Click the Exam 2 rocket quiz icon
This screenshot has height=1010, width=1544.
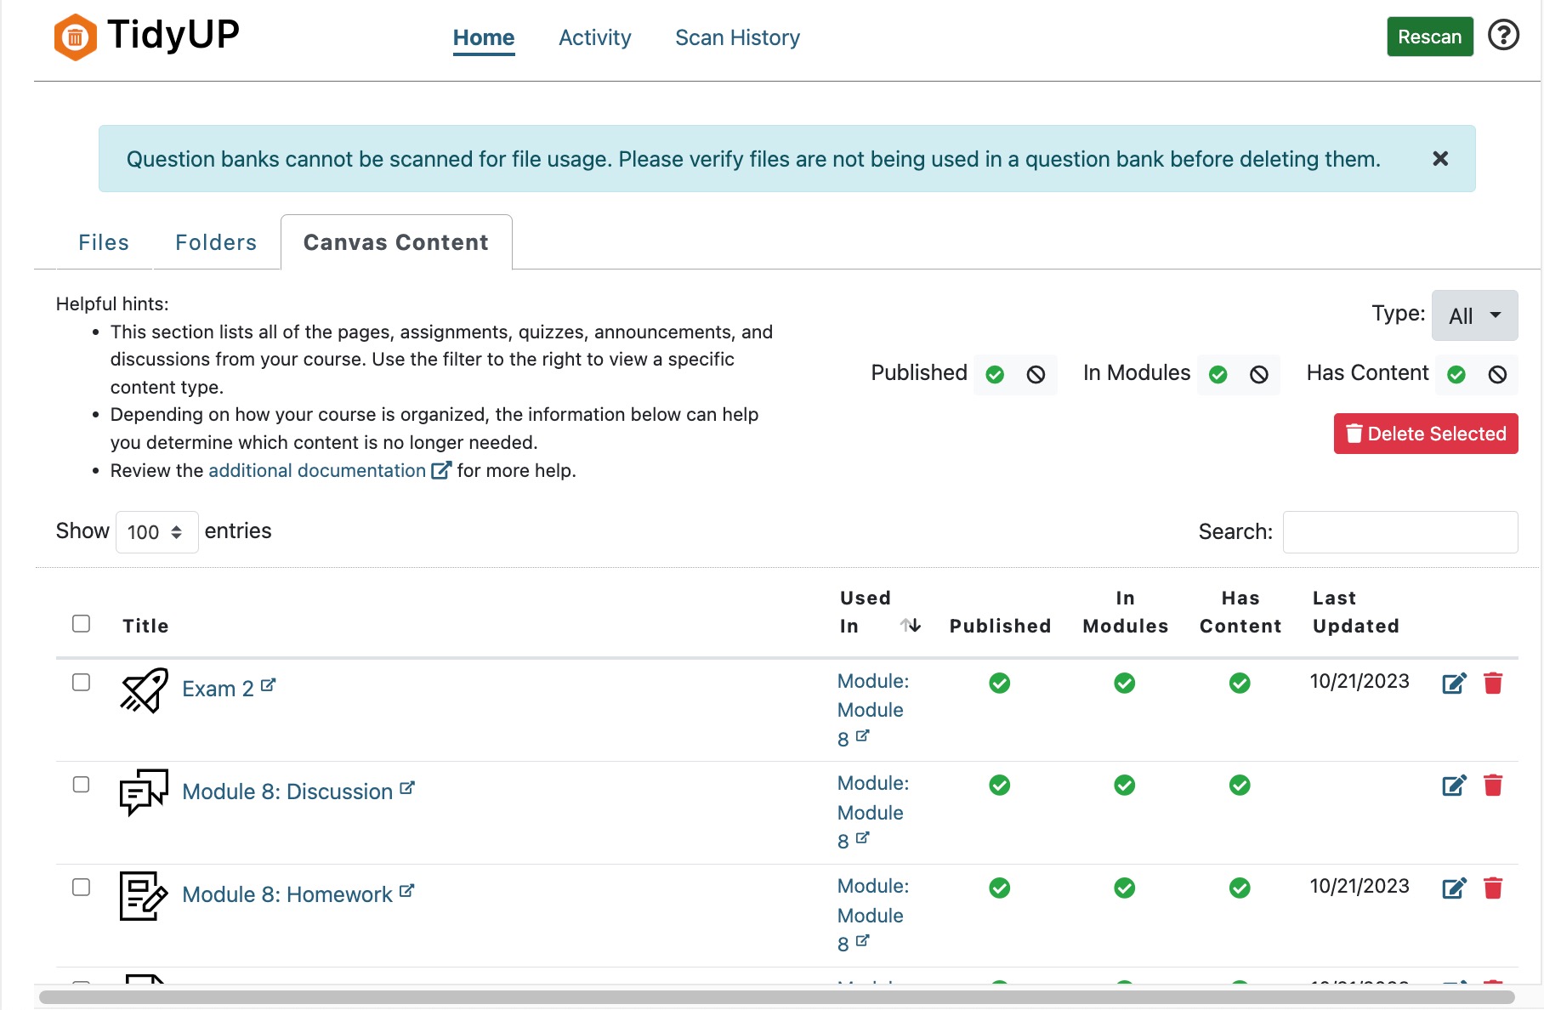pyautogui.click(x=144, y=690)
